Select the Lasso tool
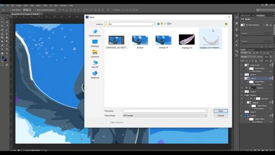 (x=2, y=22)
